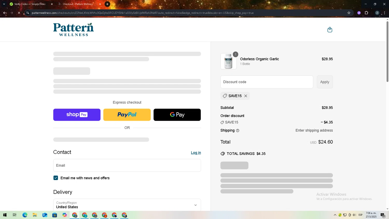Focus the Discount code input field
The height and width of the screenshot is (219, 389).
pyautogui.click(x=267, y=82)
